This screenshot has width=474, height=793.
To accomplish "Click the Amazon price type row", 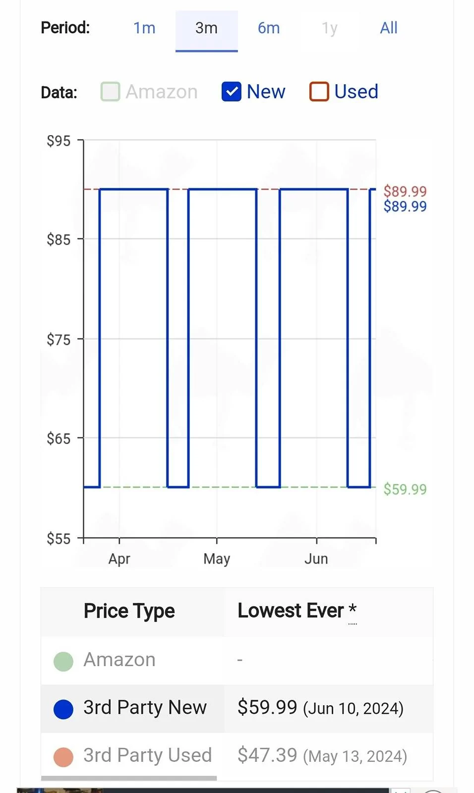I will point(237,661).
